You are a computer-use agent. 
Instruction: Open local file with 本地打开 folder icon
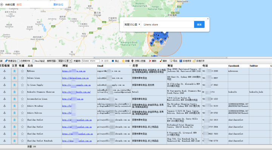tap(194, 61)
